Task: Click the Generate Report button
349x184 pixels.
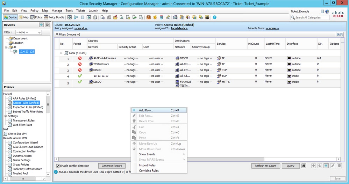Action: point(112,166)
